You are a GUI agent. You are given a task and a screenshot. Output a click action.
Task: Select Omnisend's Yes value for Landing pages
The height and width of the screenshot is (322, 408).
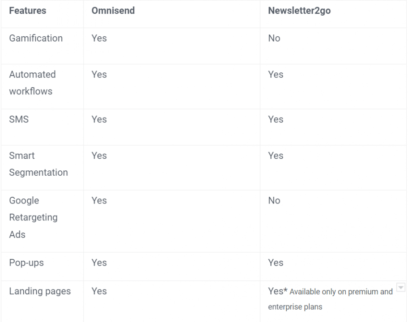[99, 291]
